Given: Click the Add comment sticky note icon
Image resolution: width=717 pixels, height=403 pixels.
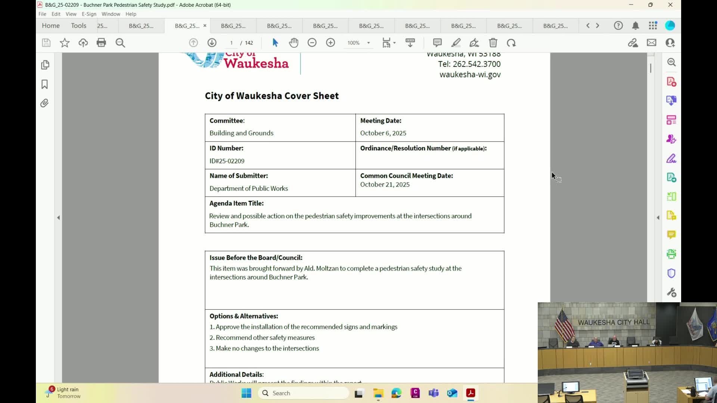Looking at the screenshot, I should 437,43.
